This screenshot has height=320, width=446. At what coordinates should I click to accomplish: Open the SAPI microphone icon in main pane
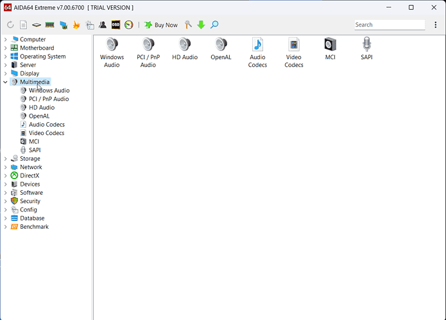click(366, 45)
